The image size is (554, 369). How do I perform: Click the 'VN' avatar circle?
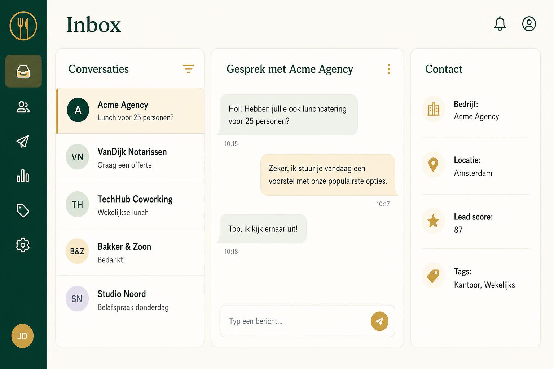78,157
